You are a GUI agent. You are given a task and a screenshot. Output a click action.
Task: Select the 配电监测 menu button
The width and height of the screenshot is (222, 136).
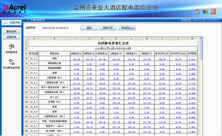click(x=11, y=31)
